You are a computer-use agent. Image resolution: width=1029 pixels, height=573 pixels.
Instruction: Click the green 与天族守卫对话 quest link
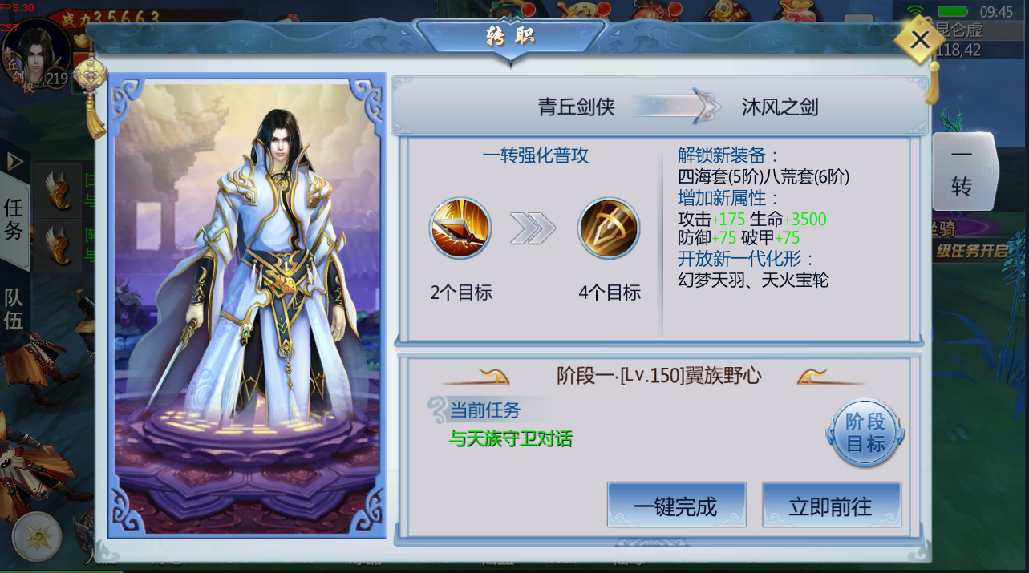click(511, 439)
